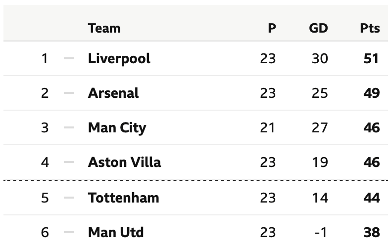This screenshot has width=392, height=246.
Task: Click the Tottenham team name
Action: pyautogui.click(x=124, y=198)
